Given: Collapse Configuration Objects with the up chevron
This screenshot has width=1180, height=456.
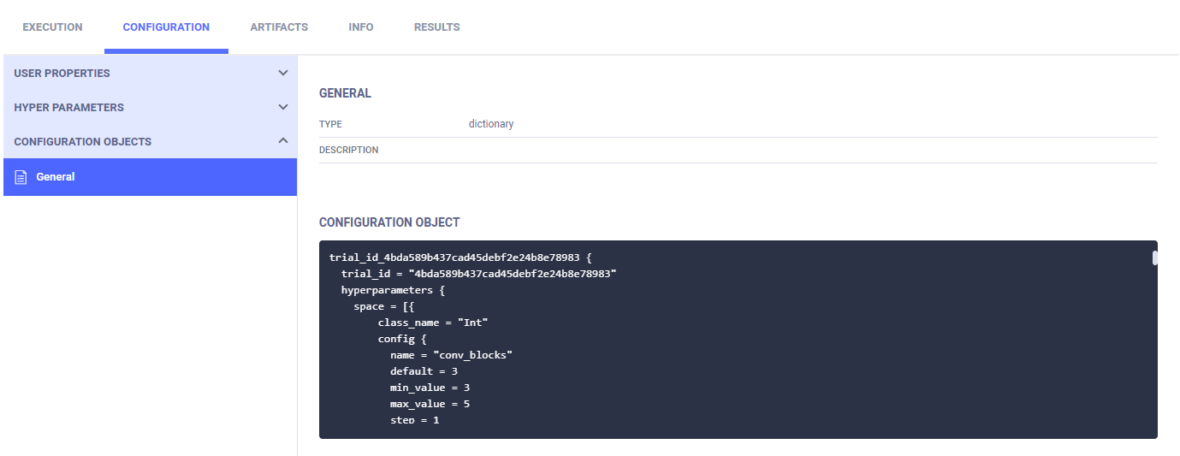Looking at the screenshot, I should tap(283, 141).
